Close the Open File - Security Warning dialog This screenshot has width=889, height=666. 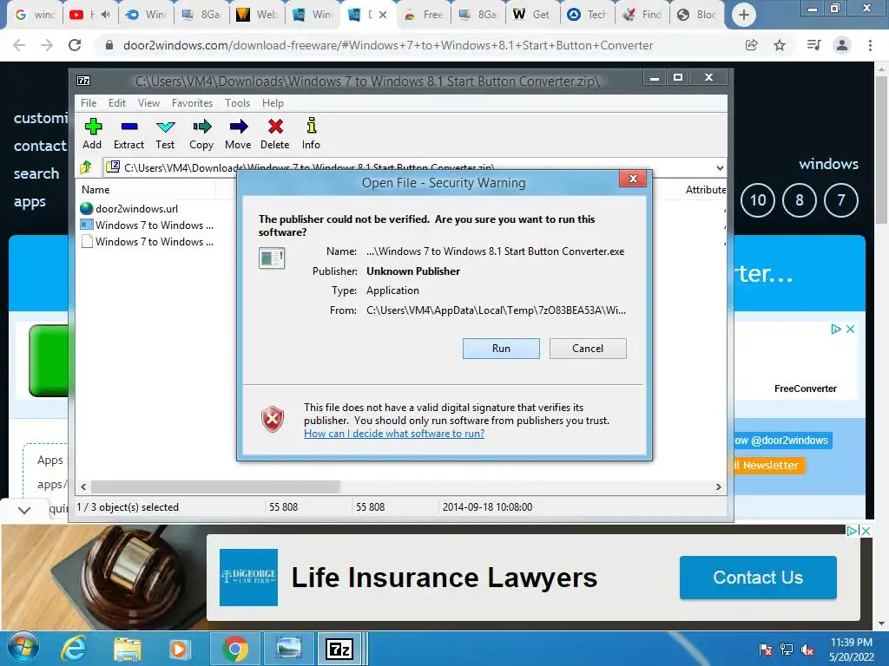point(633,179)
